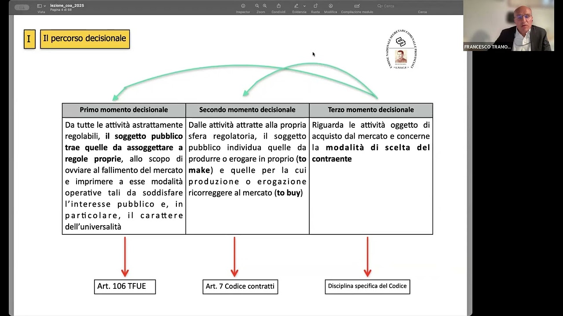The width and height of the screenshot is (563, 316).
Task: Open the Inspector info icon
Action: click(243, 6)
